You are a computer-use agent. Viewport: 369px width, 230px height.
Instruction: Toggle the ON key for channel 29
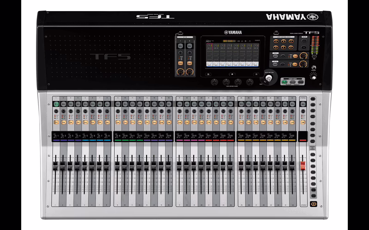[x=270, y=122]
